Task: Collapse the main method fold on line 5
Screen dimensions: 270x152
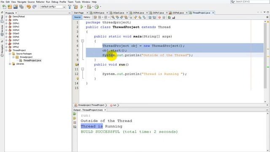Action: (83, 41)
